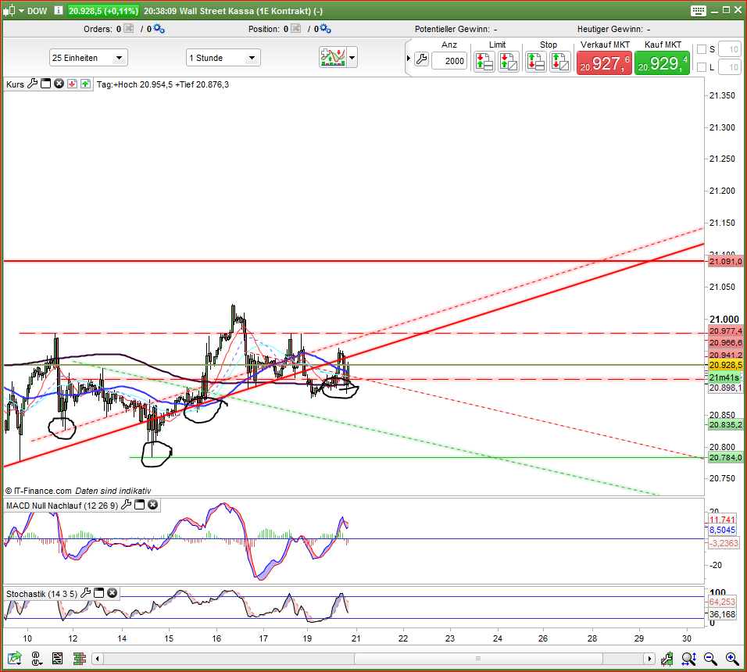Viewport: 747px width, 672px height.
Task: Click the instrument info icon next to DOW
Action: click(x=58, y=10)
